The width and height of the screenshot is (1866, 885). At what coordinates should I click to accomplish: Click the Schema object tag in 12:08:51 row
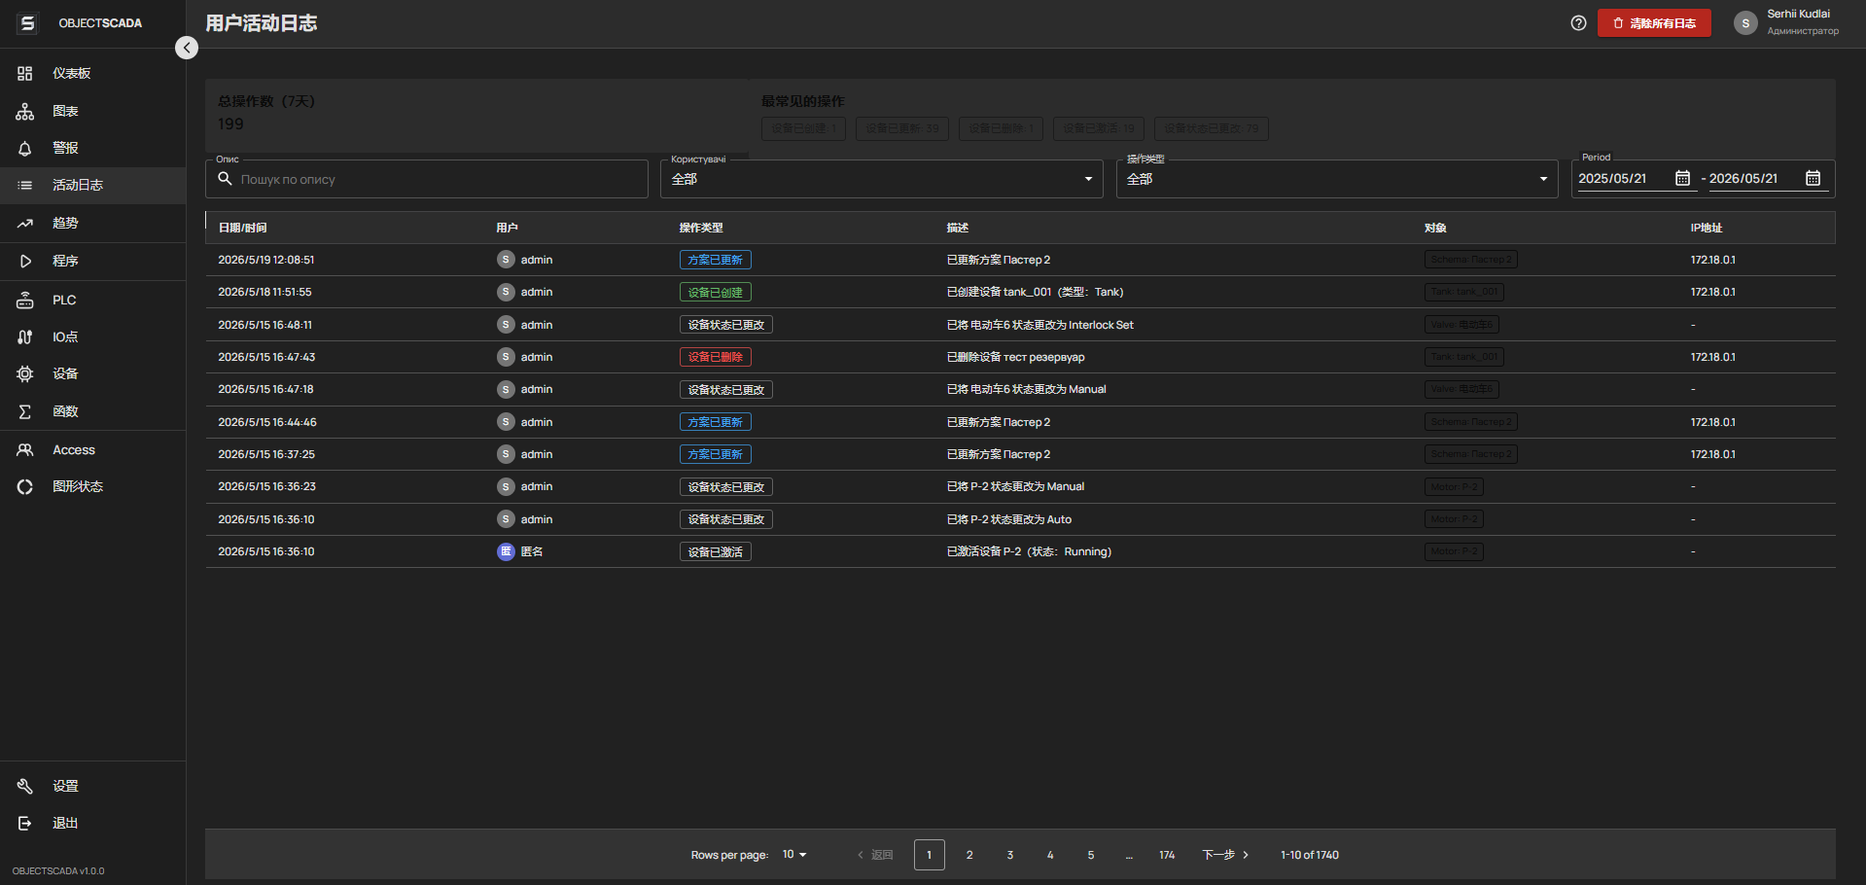tap(1471, 260)
